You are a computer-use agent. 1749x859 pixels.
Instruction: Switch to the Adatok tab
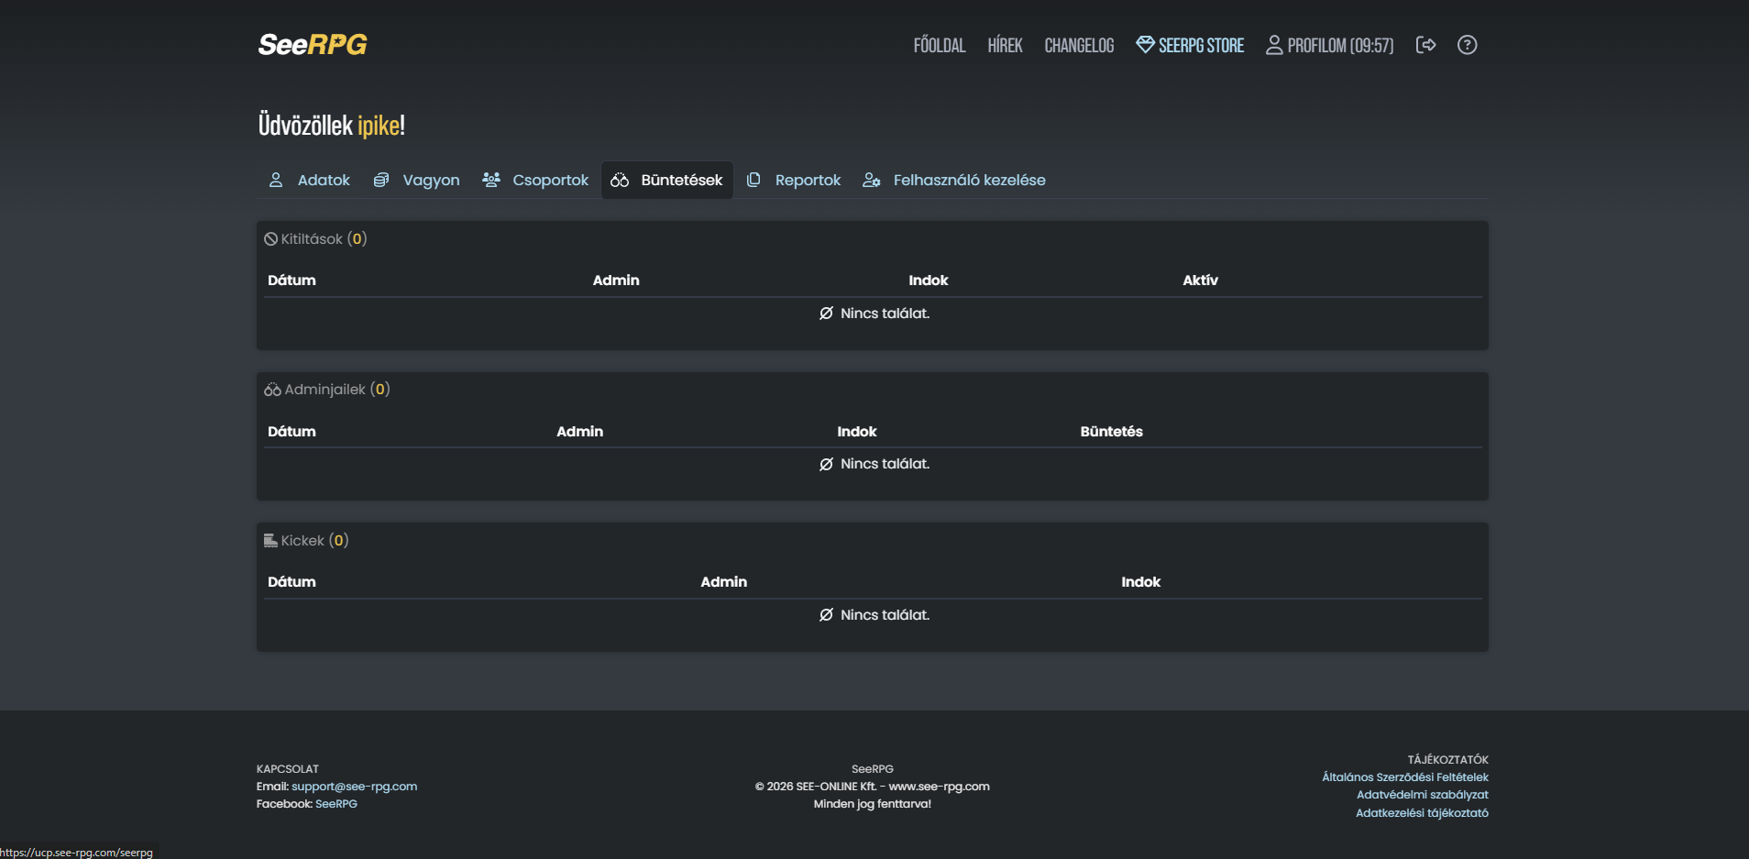pyautogui.click(x=309, y=180)
